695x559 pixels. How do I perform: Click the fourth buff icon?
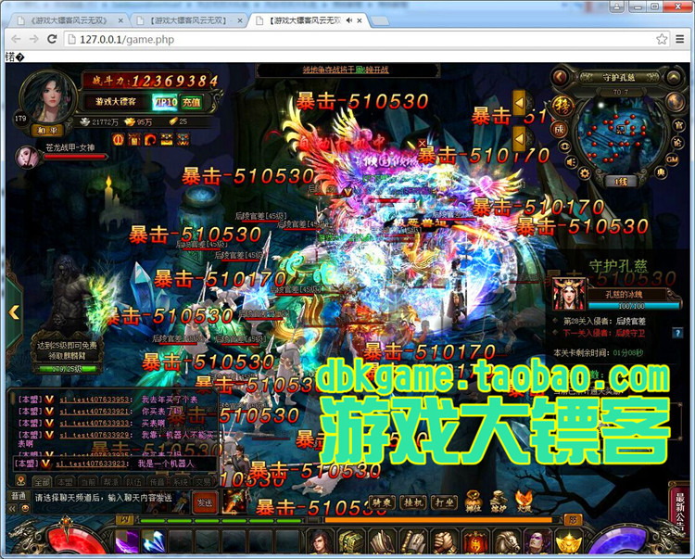pos(167,140)
